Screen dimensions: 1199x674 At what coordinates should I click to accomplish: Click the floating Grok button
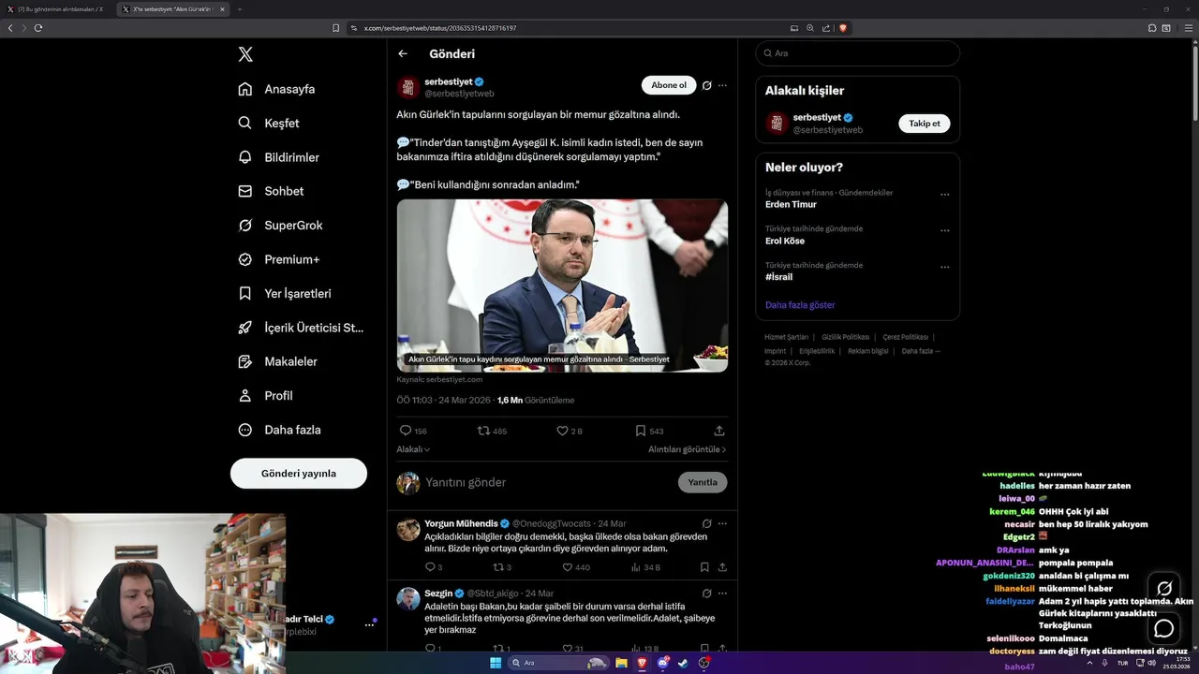pyautogui.click(x=1164, y=589)
